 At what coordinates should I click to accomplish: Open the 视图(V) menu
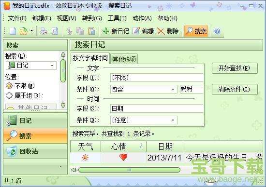point(66,18)
